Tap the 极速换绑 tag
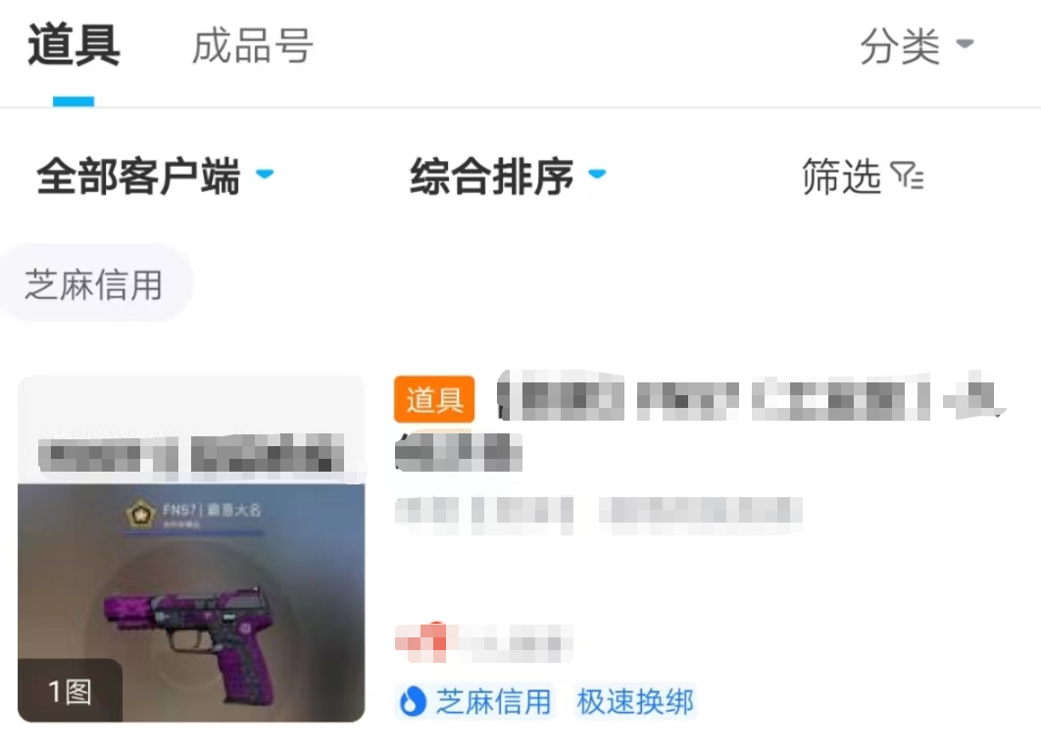1041x756 pixels. click(635, 701)
